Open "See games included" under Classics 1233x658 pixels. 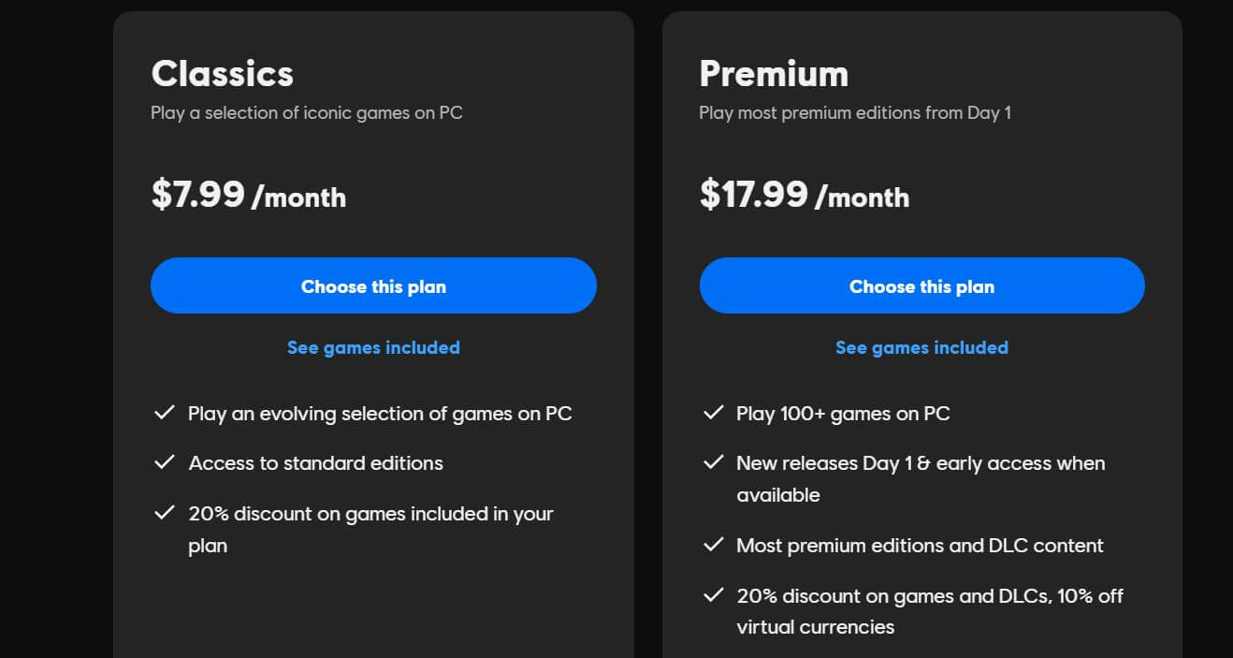coord(373,347)
